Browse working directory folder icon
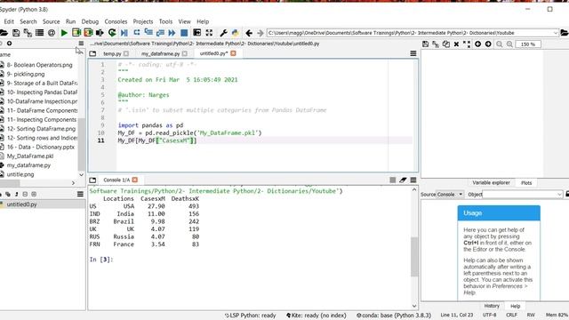The height and width of the screenshot is (320, 569). [x=565, y=33]
